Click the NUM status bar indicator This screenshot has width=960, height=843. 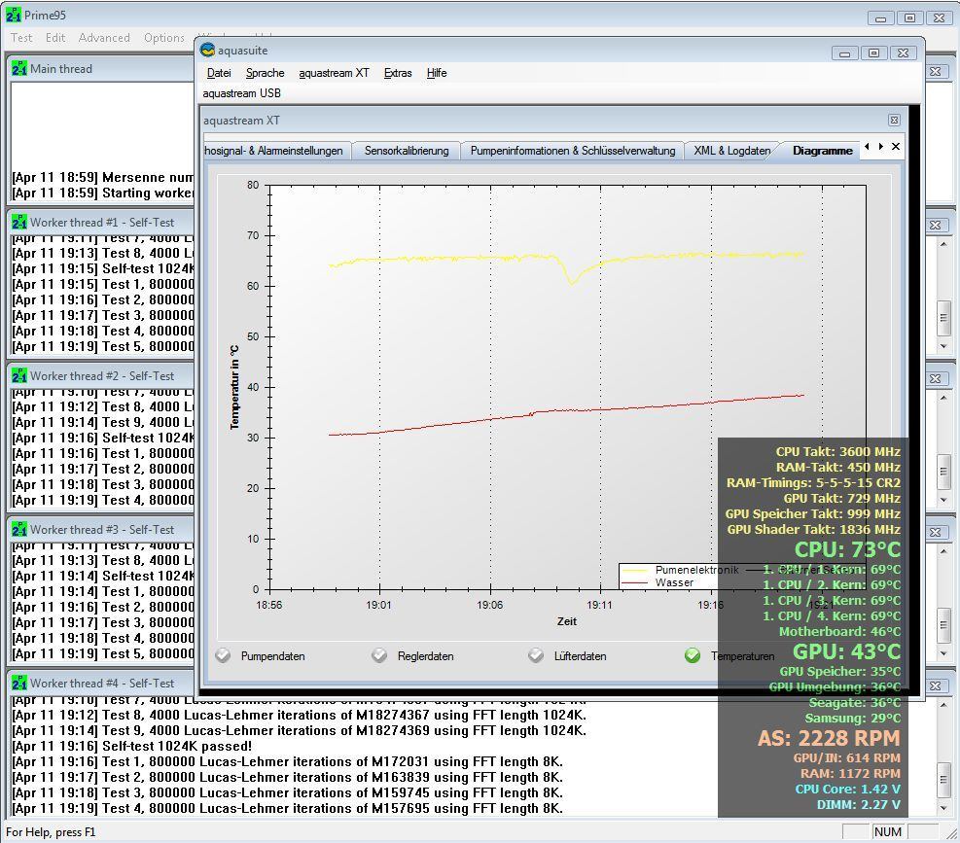[x=887, y=832]
